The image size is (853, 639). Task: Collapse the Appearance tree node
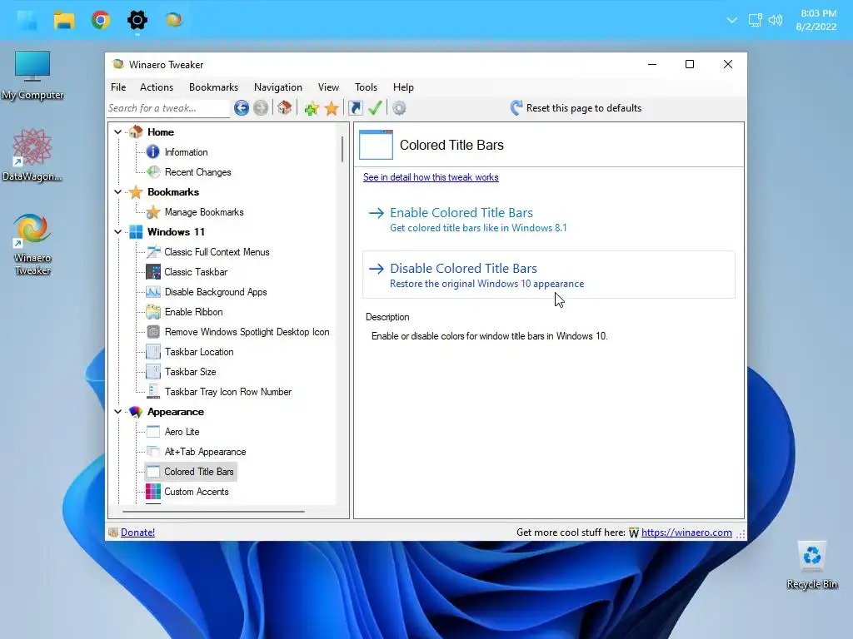coord(118,412)
